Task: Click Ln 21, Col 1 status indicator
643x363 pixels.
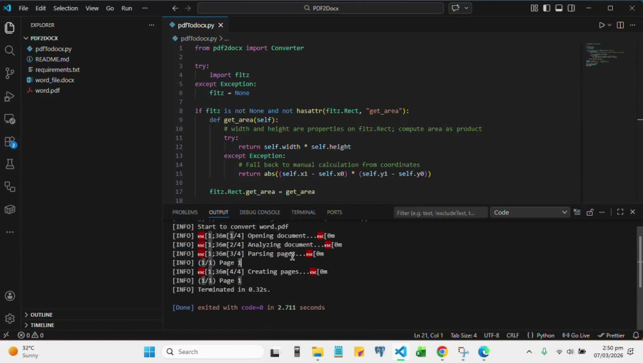Action: (428, 335)
